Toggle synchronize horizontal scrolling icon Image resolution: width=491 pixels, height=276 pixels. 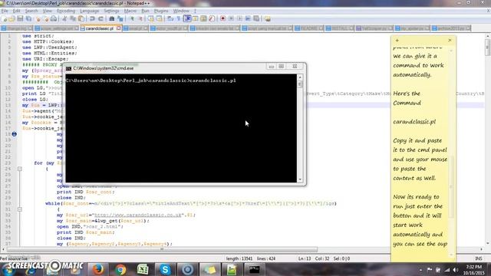point(159,18)
